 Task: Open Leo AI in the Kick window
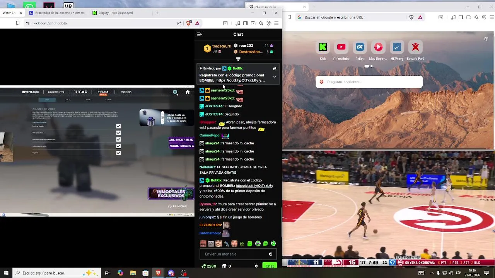coord(261,23)
